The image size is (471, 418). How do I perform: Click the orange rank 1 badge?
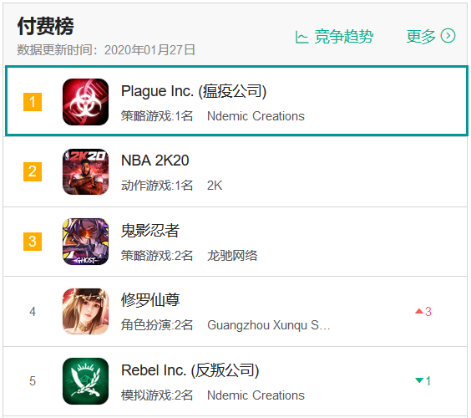[x=33, y=102]
